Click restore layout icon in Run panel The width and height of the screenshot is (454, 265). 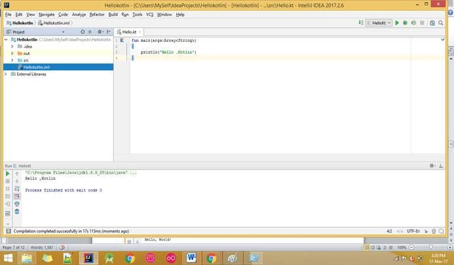pos(8,214)
